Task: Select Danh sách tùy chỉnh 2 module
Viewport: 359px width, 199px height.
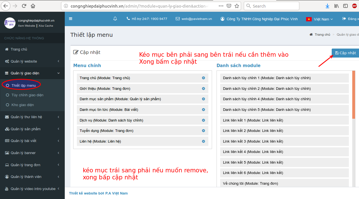Action: click(284, 89)
